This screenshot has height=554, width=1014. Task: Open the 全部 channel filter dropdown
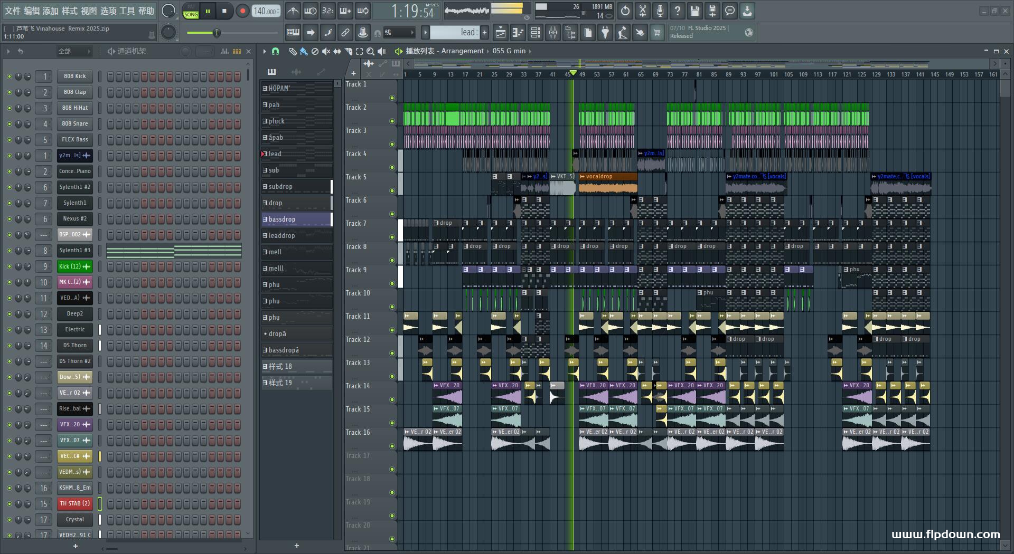tap(74, 51)
